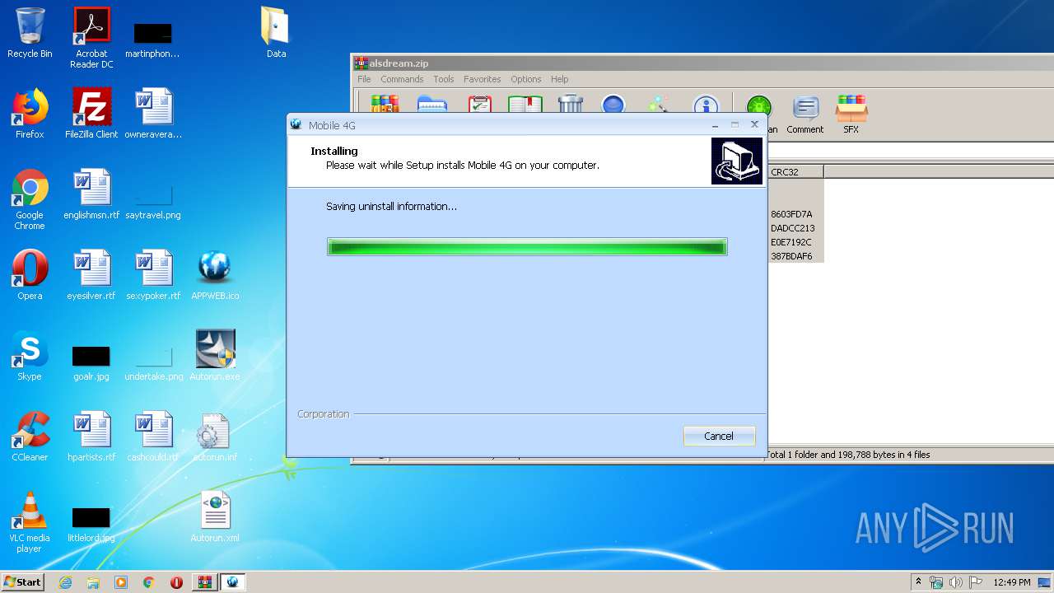Click Mobile 4G title bar globe icon
The height and width of the screenshot is (593, 1054).
click(x=296, y=124)
